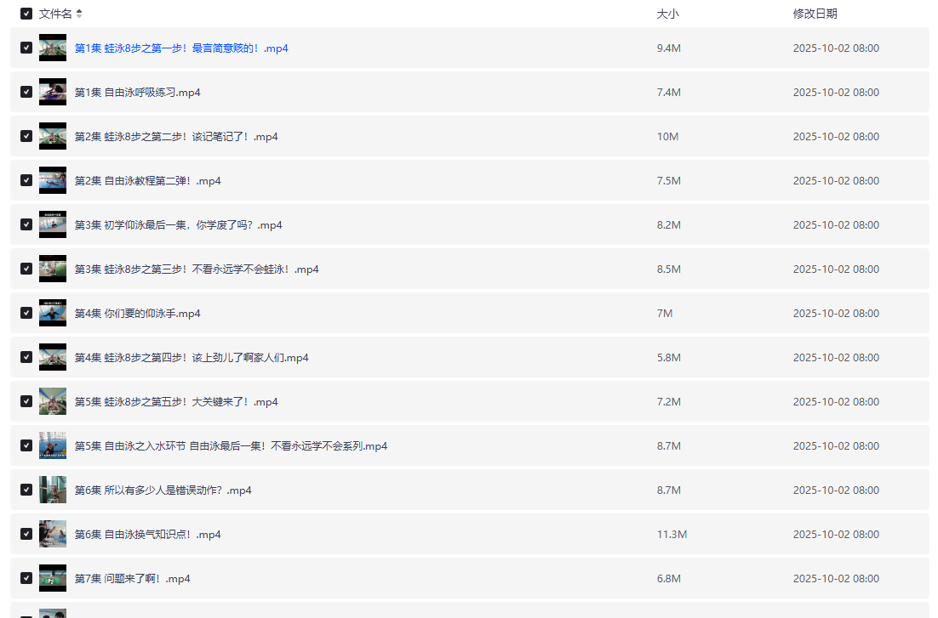
Task: Click the thumbnail icon of 第4集 你们要的仰泳手.mp4
Action: (53, 313)
